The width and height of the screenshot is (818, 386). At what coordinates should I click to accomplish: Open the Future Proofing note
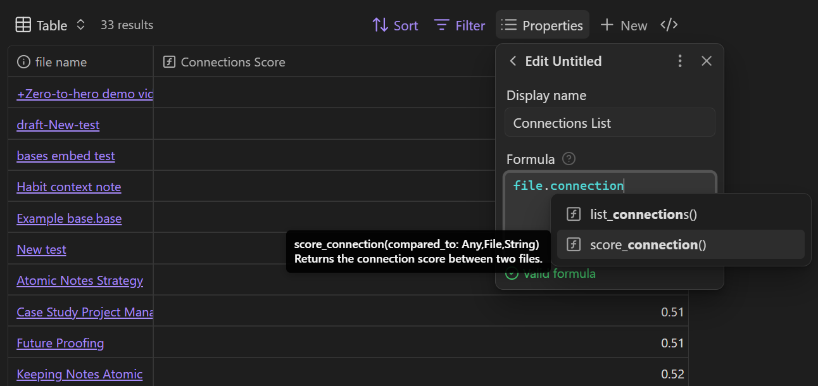tap(60, 343)
